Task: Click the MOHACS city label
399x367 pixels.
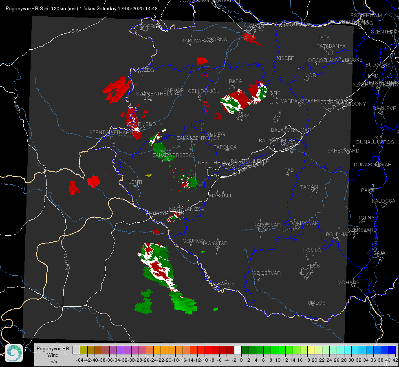Action: tap(348, 283)
